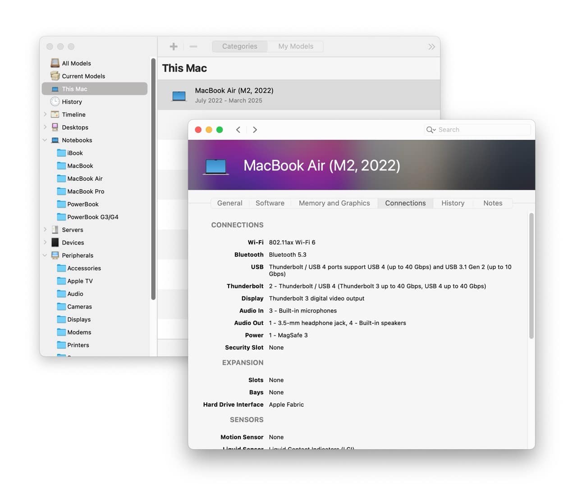
Task: Click the Desktops computer icon
Action: pyautogui.click(x=55, y=127)
